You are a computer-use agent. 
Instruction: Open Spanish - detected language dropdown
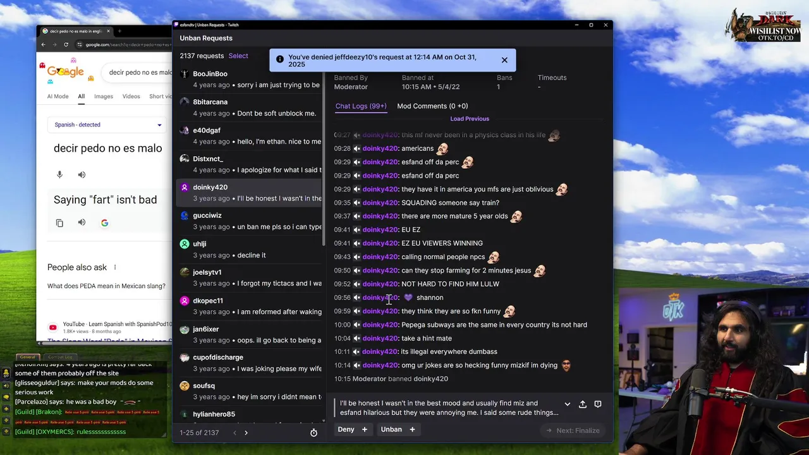coord(108,125)
